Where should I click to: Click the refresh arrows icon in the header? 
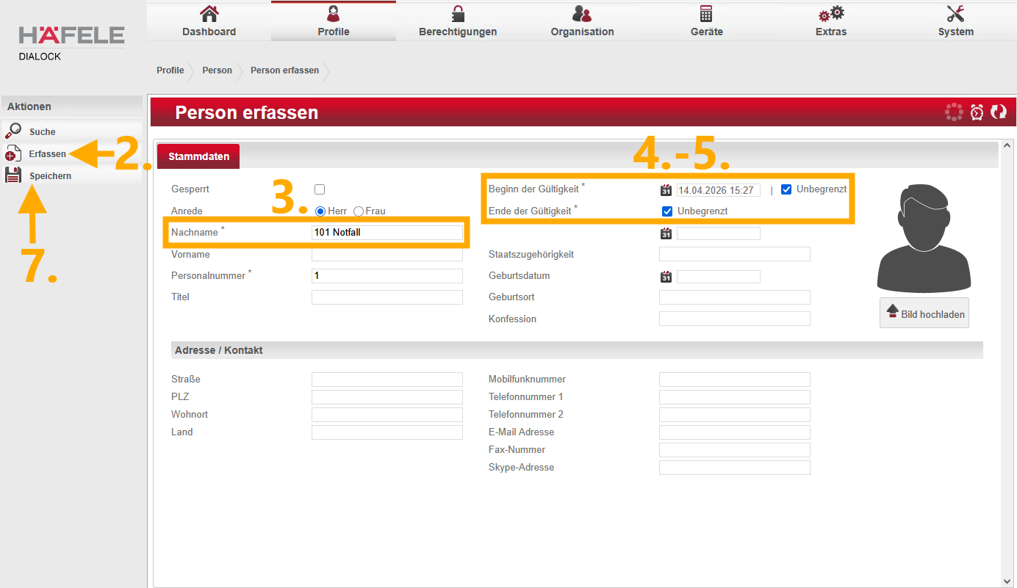[998, 112]
